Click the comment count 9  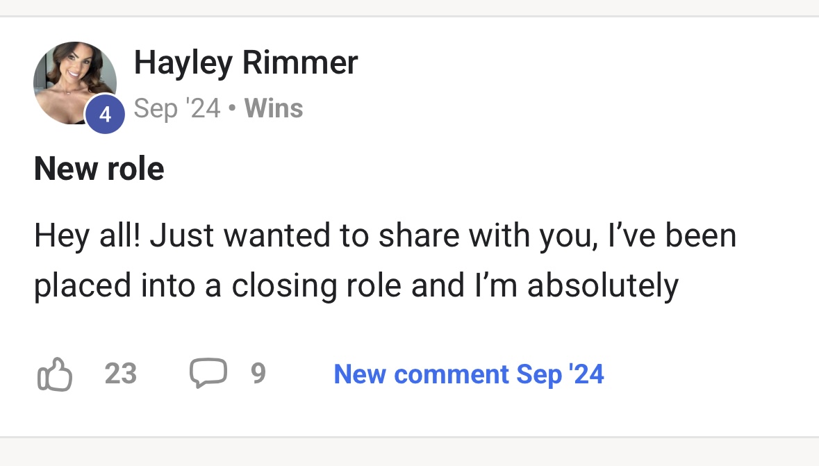point(258,374)
